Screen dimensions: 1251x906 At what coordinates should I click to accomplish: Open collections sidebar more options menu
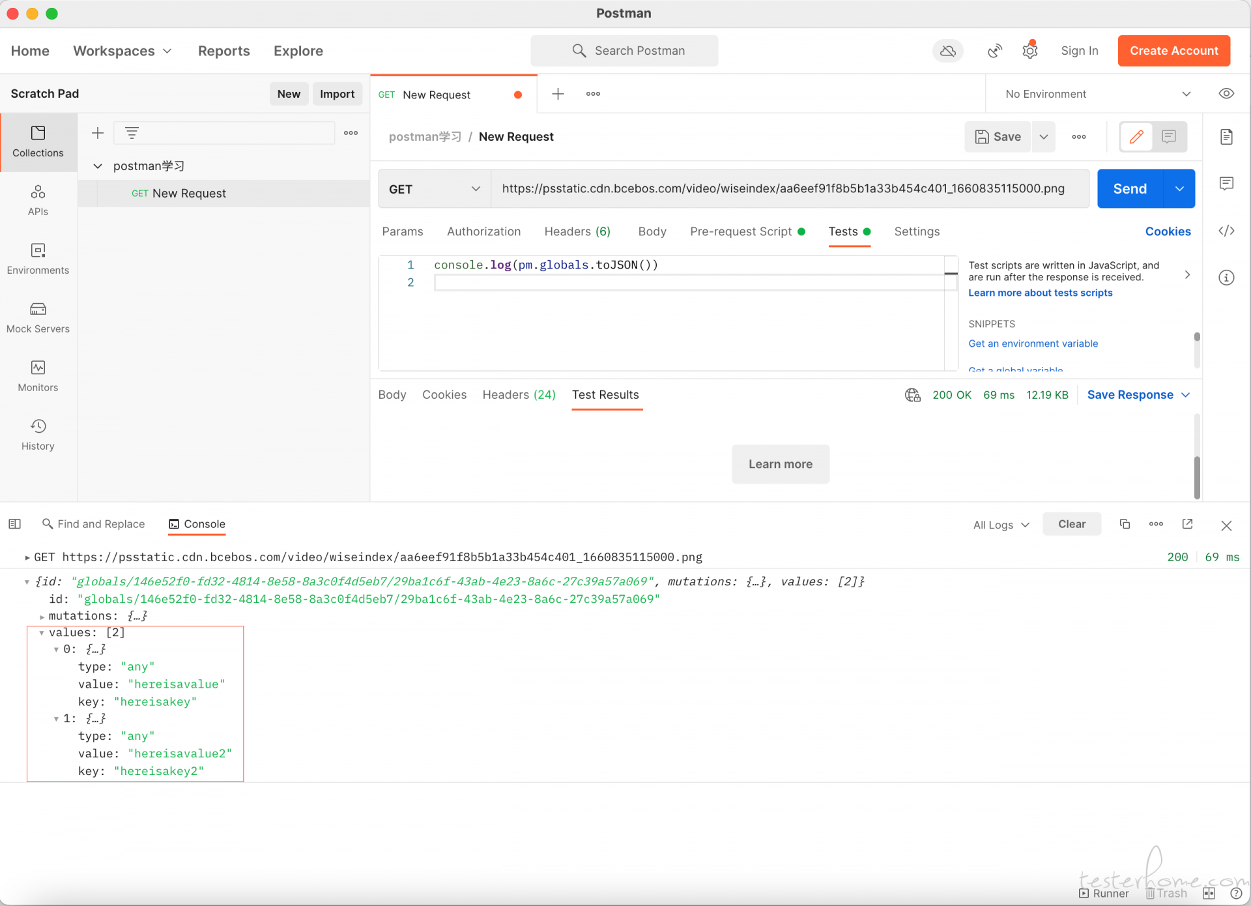pos(351,133)
